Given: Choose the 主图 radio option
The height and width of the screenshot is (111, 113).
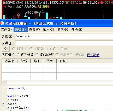Looking at the screenshot, I should point(55,49).
